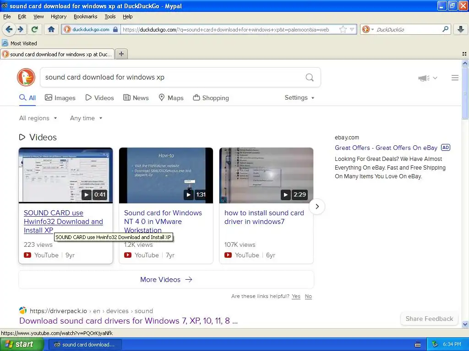This screenshot has width=469, height=351.
Task: Submit search with the magnifier icon
Action: 310,77
